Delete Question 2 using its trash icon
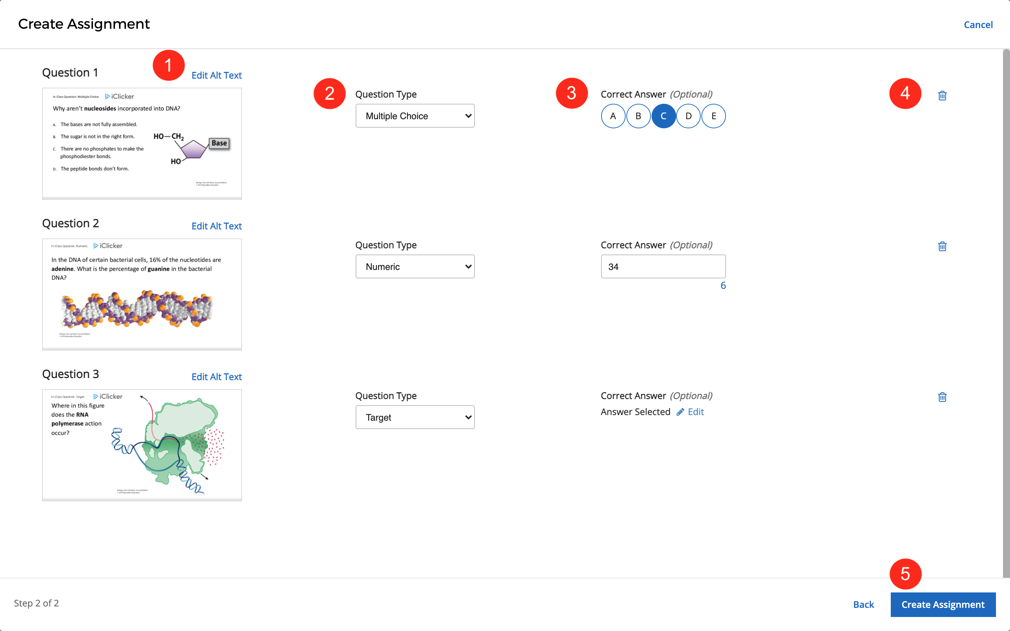 click(x=942, y=246)
